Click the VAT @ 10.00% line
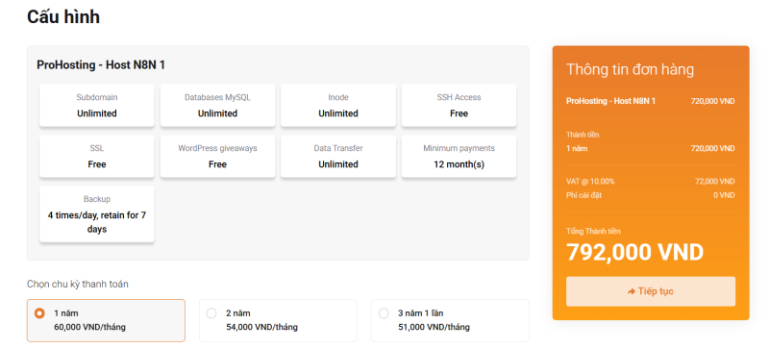Screen dimensions: 769x349 [651, 182]
